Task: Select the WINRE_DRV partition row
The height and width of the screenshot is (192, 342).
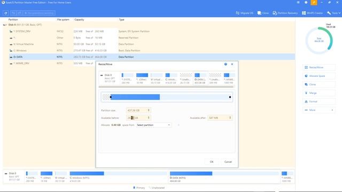Action: click(x=52, y=63)
